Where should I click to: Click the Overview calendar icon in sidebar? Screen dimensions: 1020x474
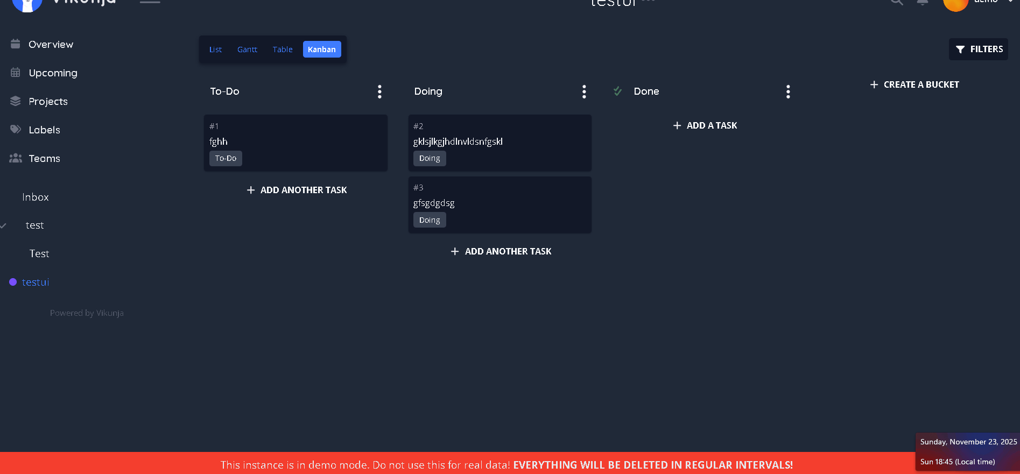pos(16,44)
